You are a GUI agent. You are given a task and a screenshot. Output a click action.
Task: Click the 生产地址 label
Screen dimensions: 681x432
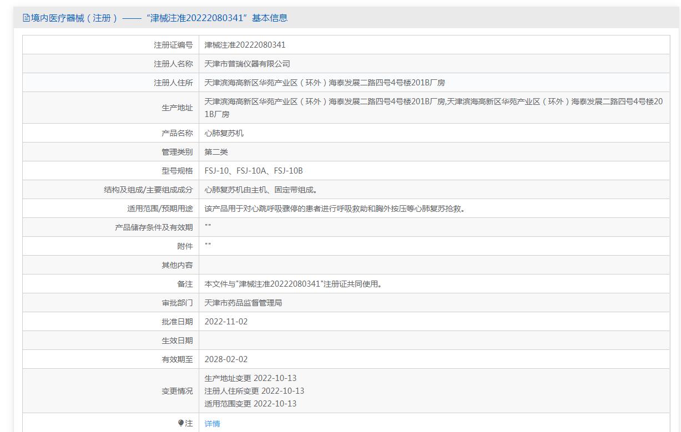click(177, 108)
